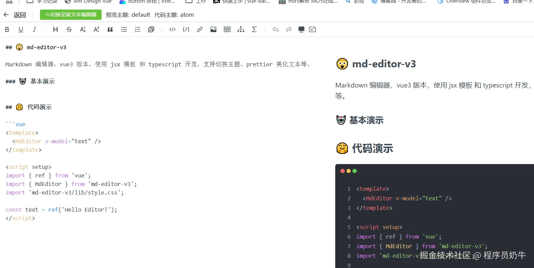The width and height of the screenshot is (534, 268).
Task: Insert an image
Action: click(213, 29)
